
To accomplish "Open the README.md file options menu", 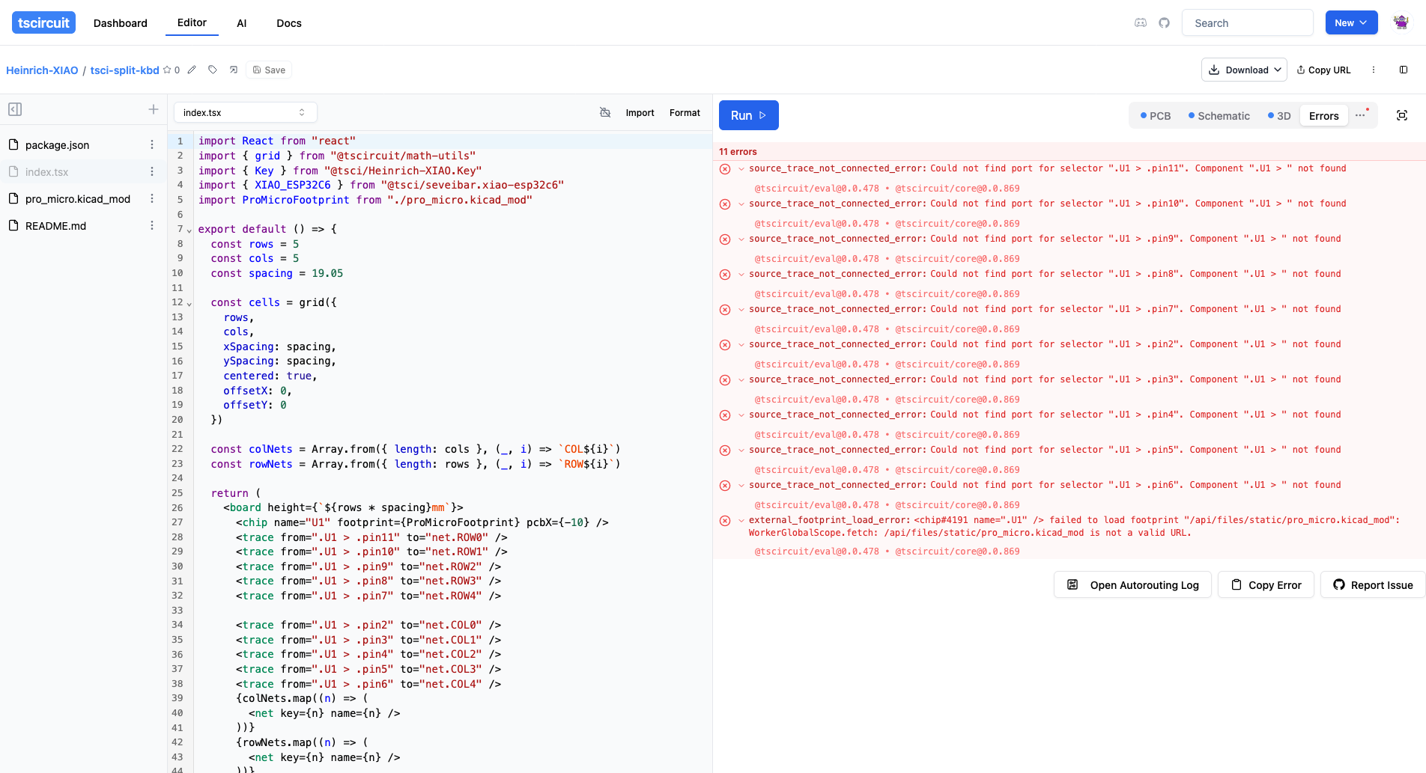I will 152,225.
